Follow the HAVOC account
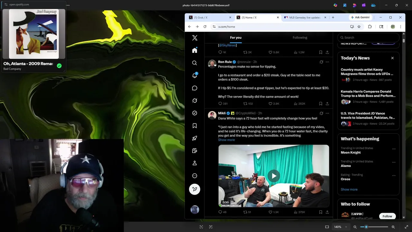The image size is (412, 232). click(x=387, y=216)
